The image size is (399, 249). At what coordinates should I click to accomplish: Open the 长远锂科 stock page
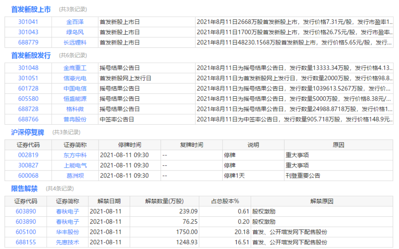(x=75, y=42)
